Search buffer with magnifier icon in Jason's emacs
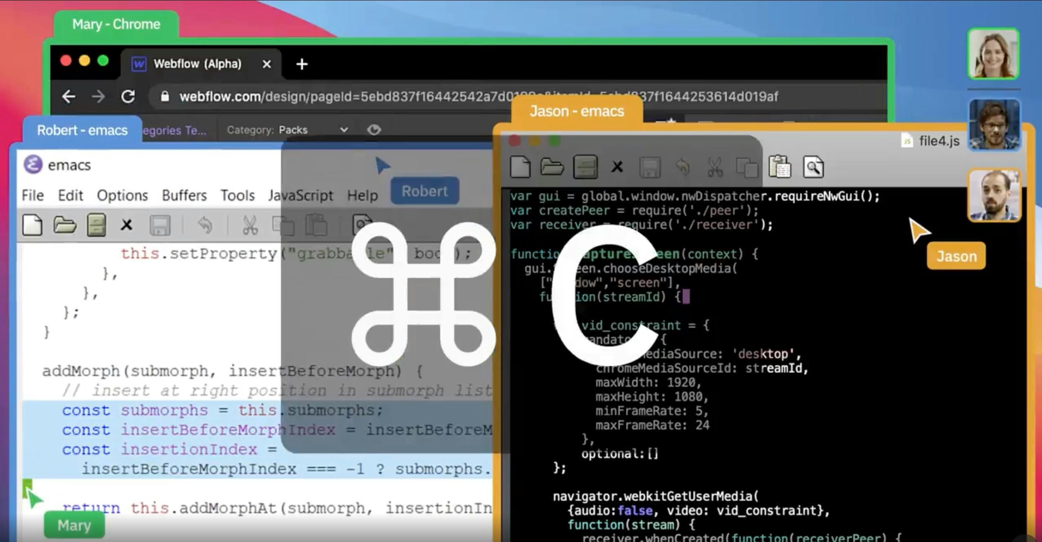Screen dimensions: 1042x542 pos(813,167)
